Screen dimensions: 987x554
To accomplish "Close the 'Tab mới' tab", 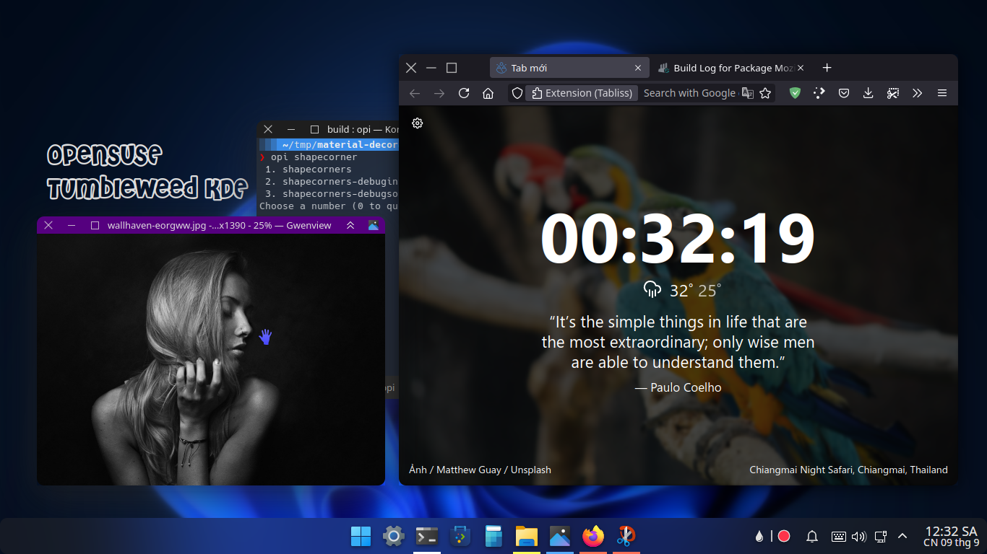I will coord(638,68).
